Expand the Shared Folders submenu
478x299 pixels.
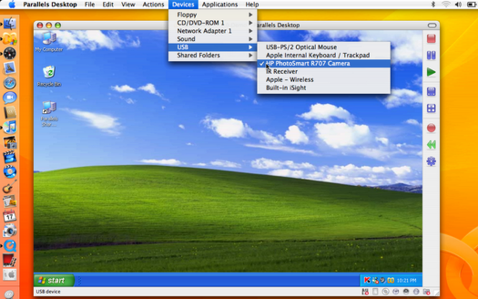coord(212,55)
